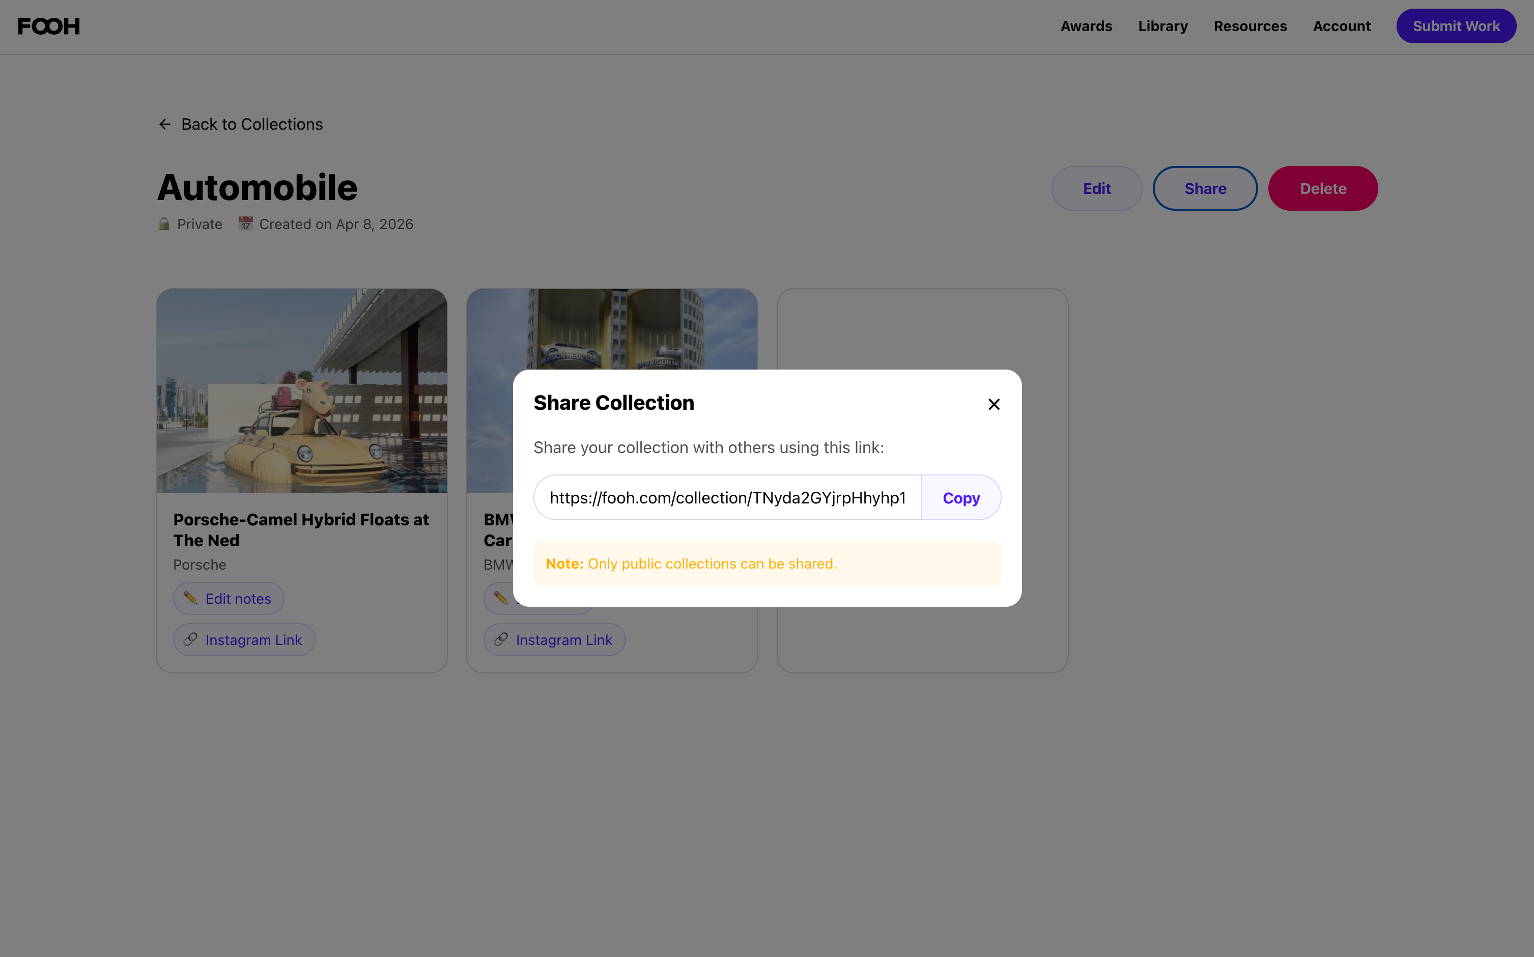Click the Submit Work button
Screen dimensions: 1534x957
(1456, 26)
